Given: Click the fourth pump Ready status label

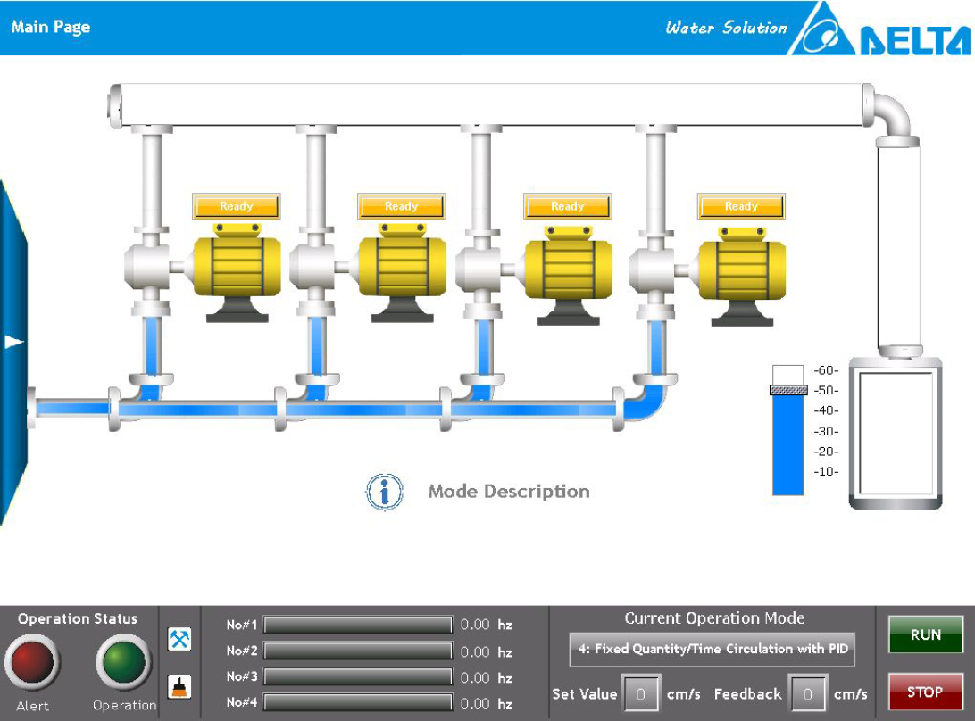Looking at the screenshot, I should [741, 206].
